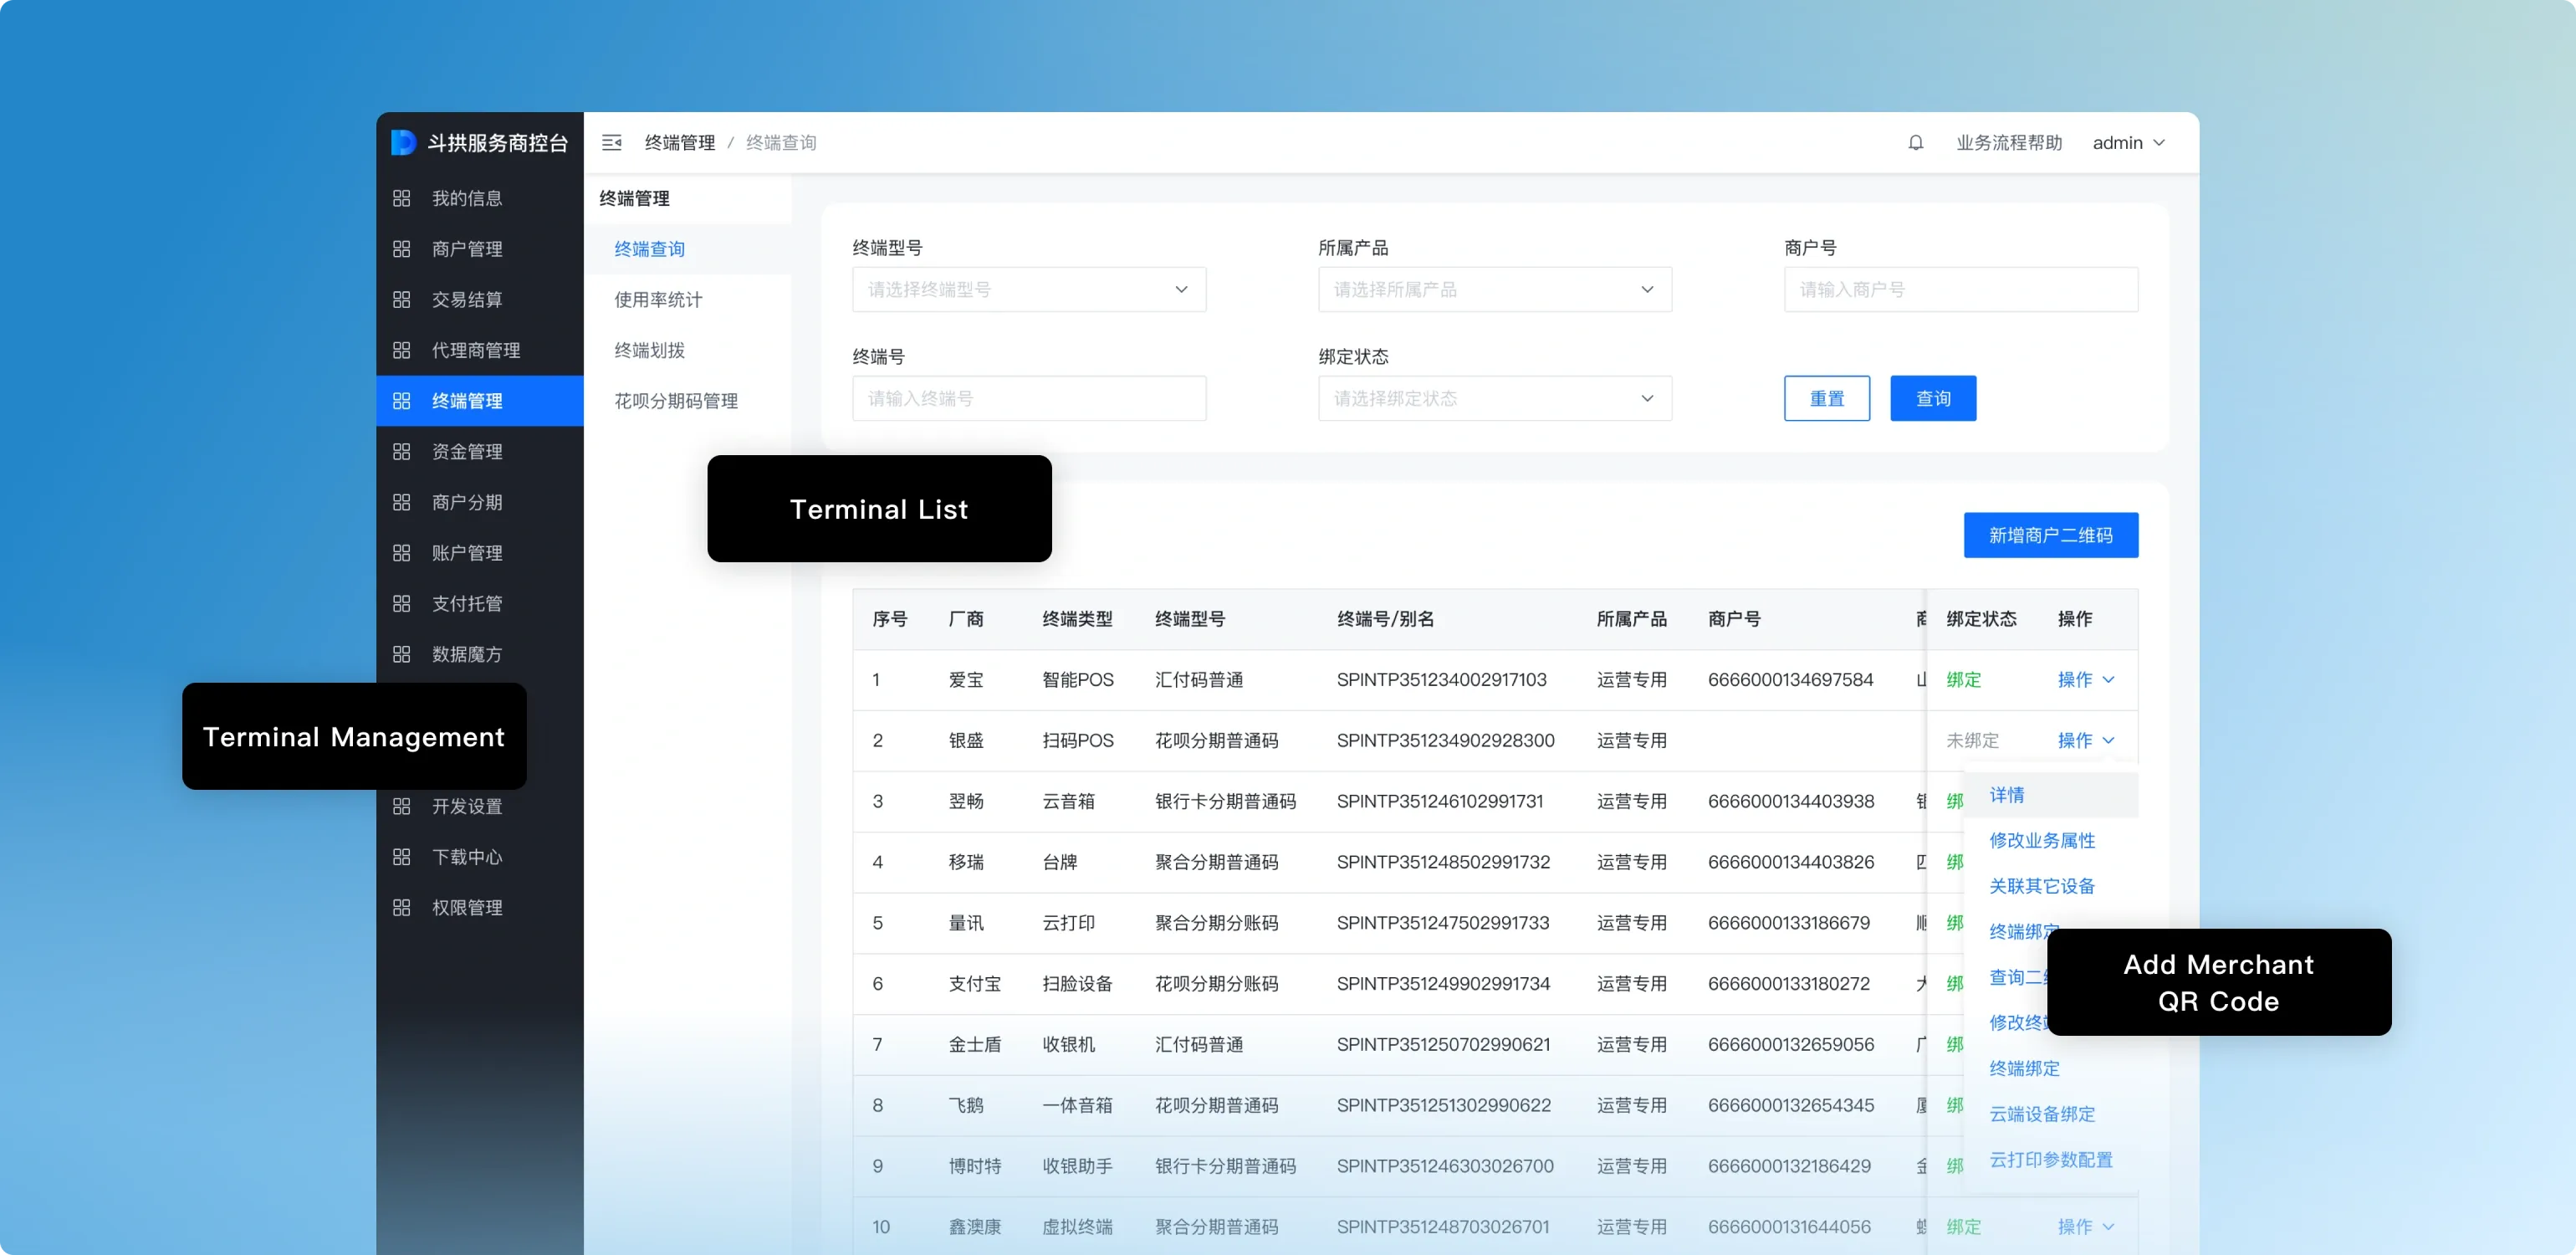Choose 详情 from the operation menu
The height and width of the screenshot is (1255, 2576).
click(2006, 795)
